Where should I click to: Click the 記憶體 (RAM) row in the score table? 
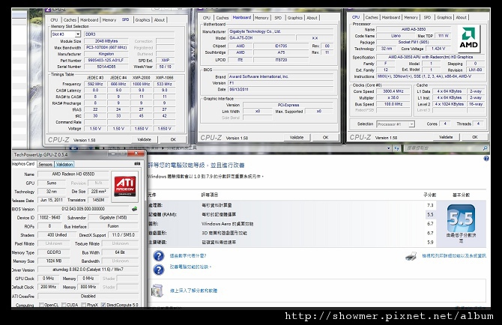[x=291, y=215]
